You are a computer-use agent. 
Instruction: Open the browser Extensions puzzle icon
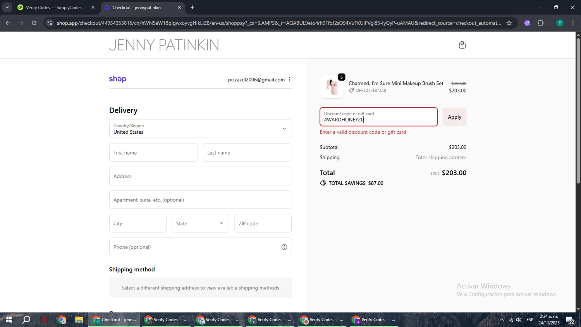tap(541, 23)
